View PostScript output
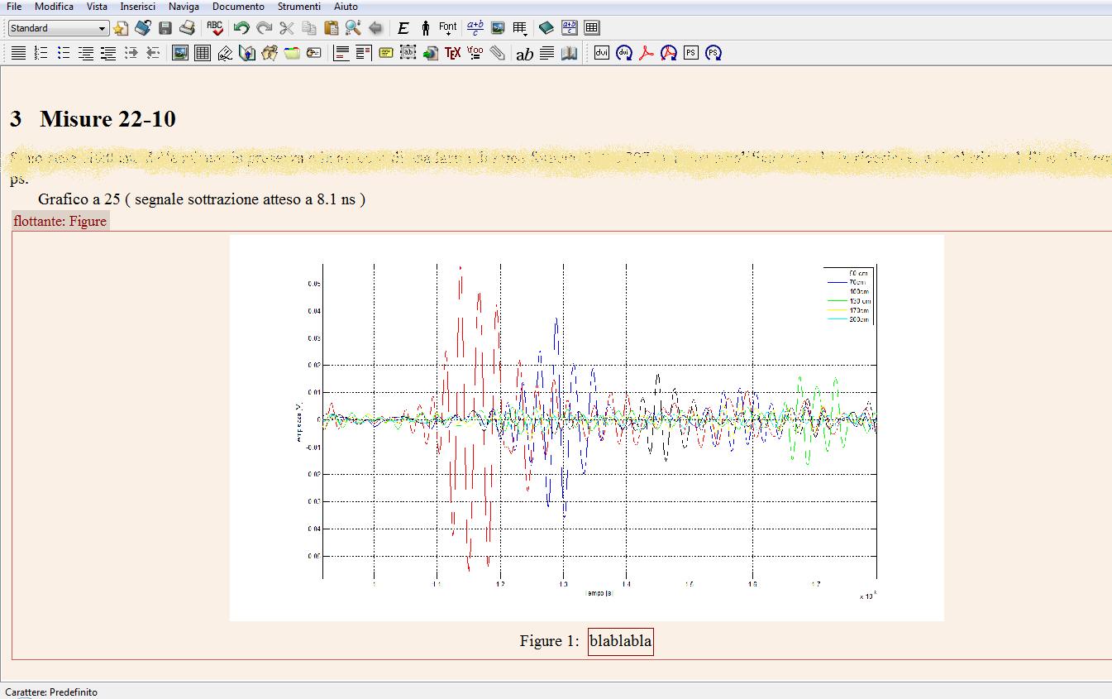 691,53
